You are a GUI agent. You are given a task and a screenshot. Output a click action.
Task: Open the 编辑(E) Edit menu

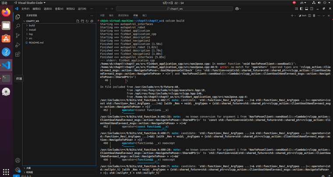[x=36, y=9]
